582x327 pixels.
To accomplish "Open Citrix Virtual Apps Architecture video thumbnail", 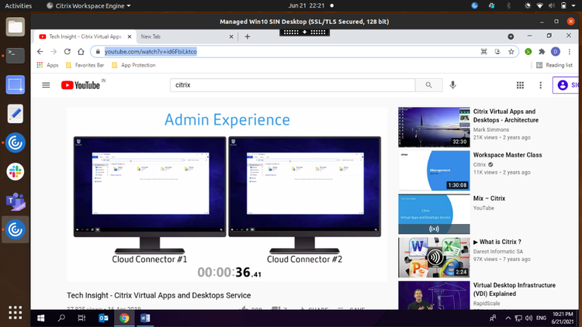I will click(x=434, y=127).
